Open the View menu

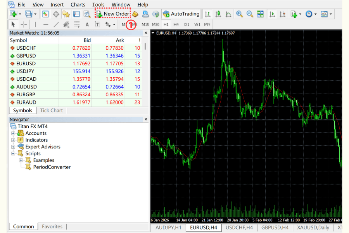38,5
